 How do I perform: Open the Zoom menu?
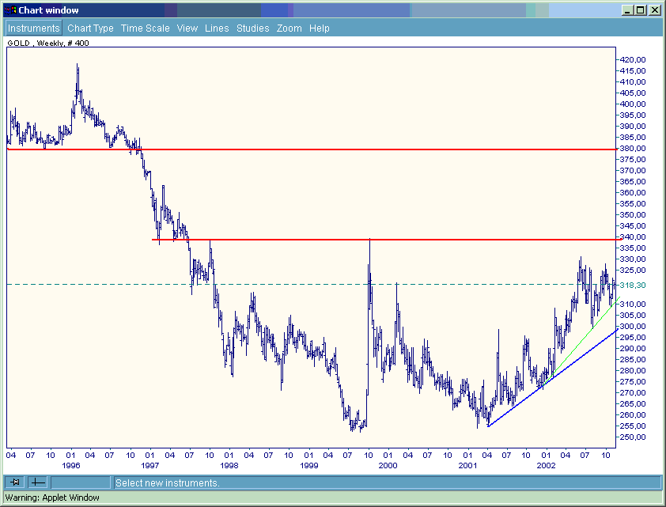(x=289, y=28)
